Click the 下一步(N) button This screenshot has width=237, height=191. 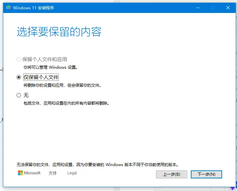[x=206, y=174]
